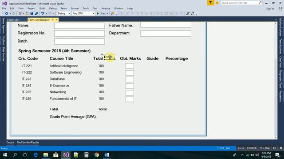The width and height of the screenshot is (284, 159).
Task: Open the Undo history dropdown arrow
Action: 46,14
